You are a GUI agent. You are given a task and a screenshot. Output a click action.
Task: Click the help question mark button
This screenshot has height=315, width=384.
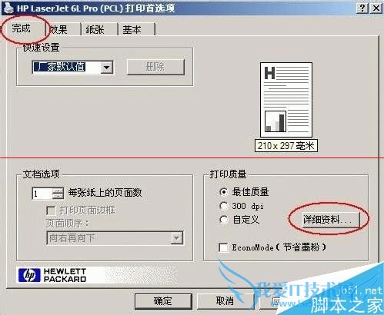pos(362,8)
